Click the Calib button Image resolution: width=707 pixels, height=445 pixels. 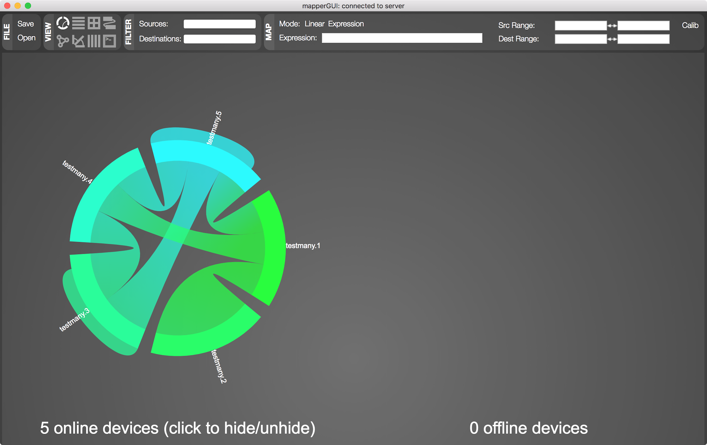click(690, 25)
